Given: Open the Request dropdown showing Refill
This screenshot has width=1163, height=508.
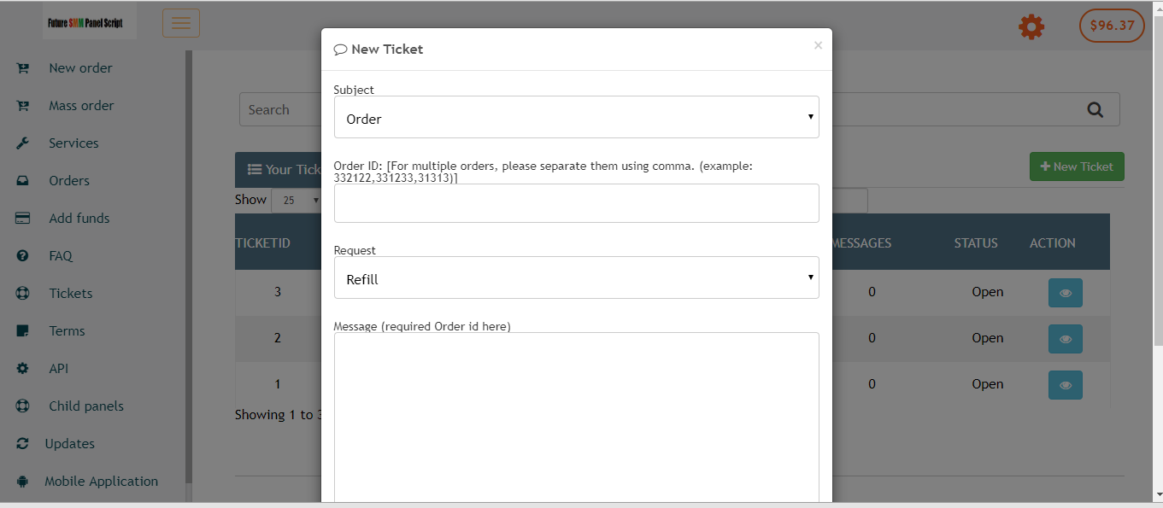Looking at the screenshot, I should [576, 278].
